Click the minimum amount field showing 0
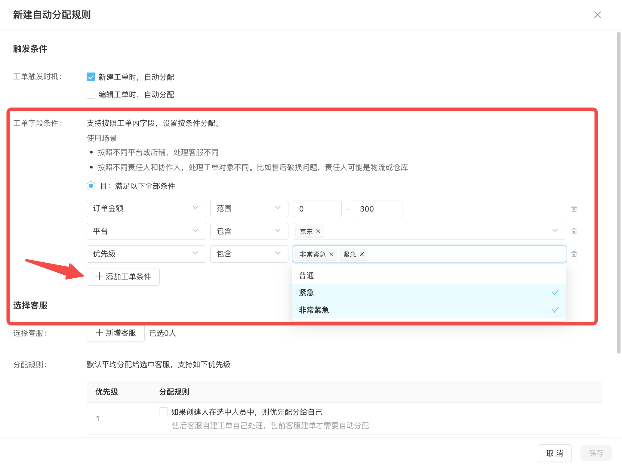This screenshot has width=622, height=467. 317,209
